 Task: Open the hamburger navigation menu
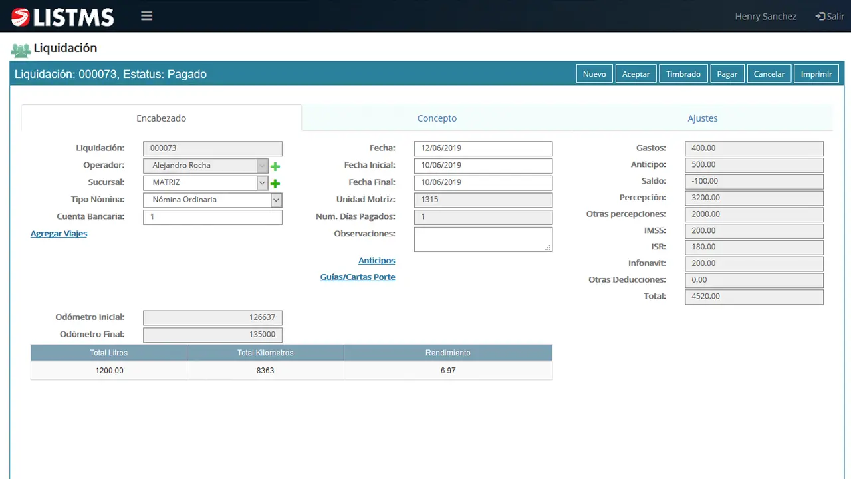pyautogui.click(x=147, y=16)
